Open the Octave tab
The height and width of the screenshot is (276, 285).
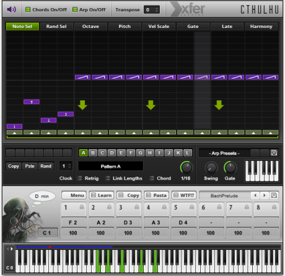[90, 27]
